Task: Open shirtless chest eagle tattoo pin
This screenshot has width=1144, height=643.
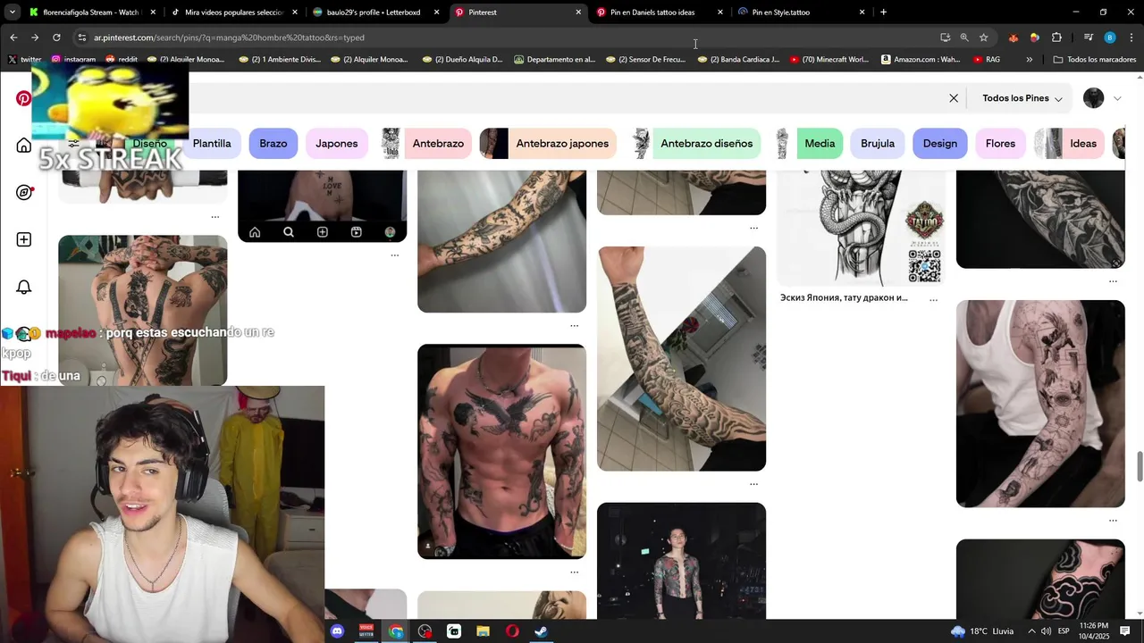Action: click(x=501, y=451)
